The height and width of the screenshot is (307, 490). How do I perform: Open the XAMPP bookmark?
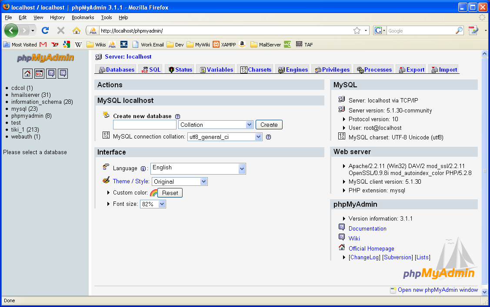(x=224, y=45)
